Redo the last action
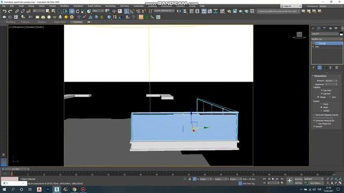This screenshot has height=193, width=344. coord(10,11)
